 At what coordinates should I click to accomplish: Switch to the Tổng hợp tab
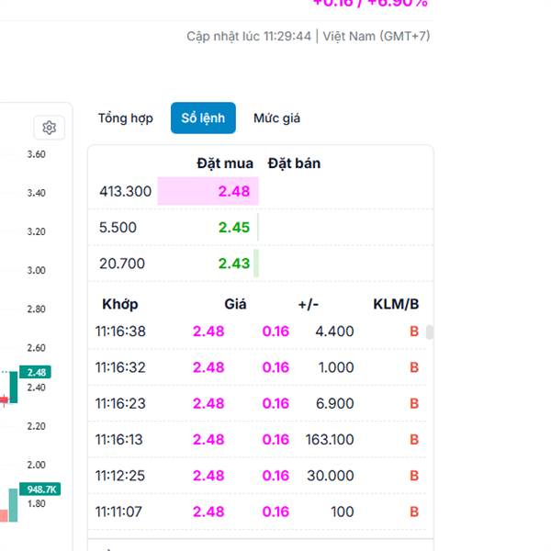(x=125, y=118)
